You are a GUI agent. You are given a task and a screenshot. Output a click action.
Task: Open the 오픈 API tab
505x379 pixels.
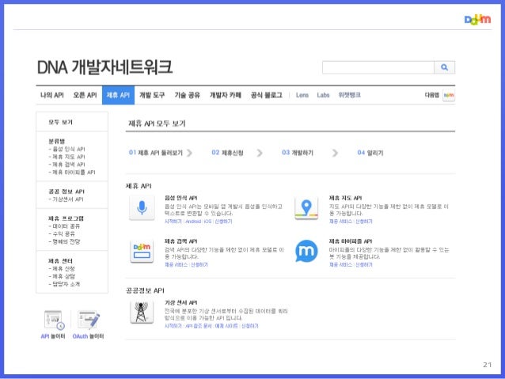[85, 95]
